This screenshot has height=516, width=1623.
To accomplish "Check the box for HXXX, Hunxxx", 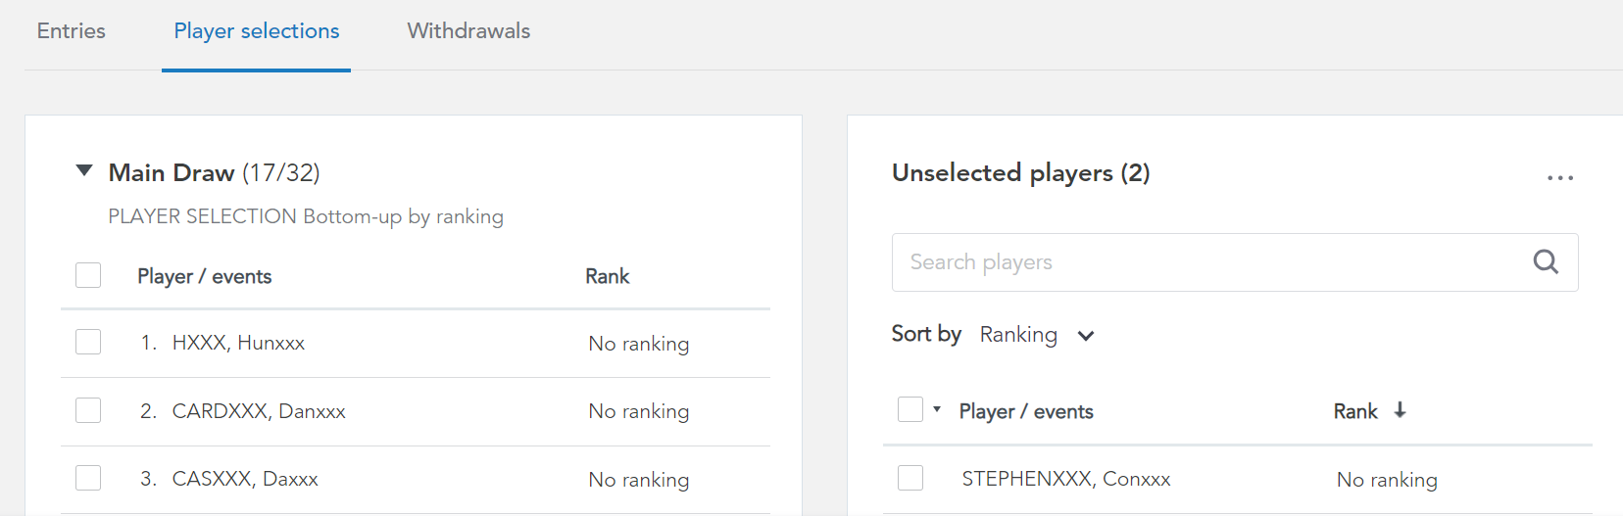I will coord(88,342).
